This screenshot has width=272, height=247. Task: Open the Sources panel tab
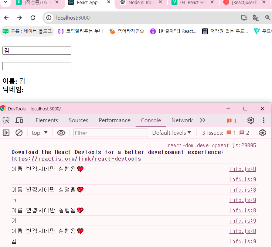click(x=78, y=120)
